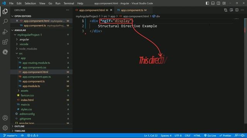Change encoding via UTF-8 item
The image size is (247, 138).
click(178, 135)
